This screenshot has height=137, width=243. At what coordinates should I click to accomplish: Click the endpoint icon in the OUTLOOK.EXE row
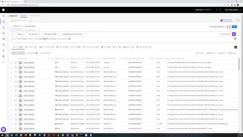click(21, 129)
